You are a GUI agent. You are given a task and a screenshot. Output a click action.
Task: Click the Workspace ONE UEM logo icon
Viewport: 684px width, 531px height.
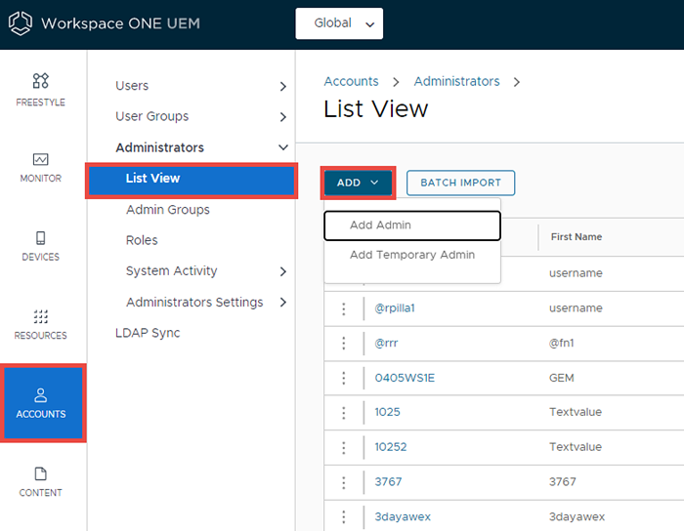point(21,23)
